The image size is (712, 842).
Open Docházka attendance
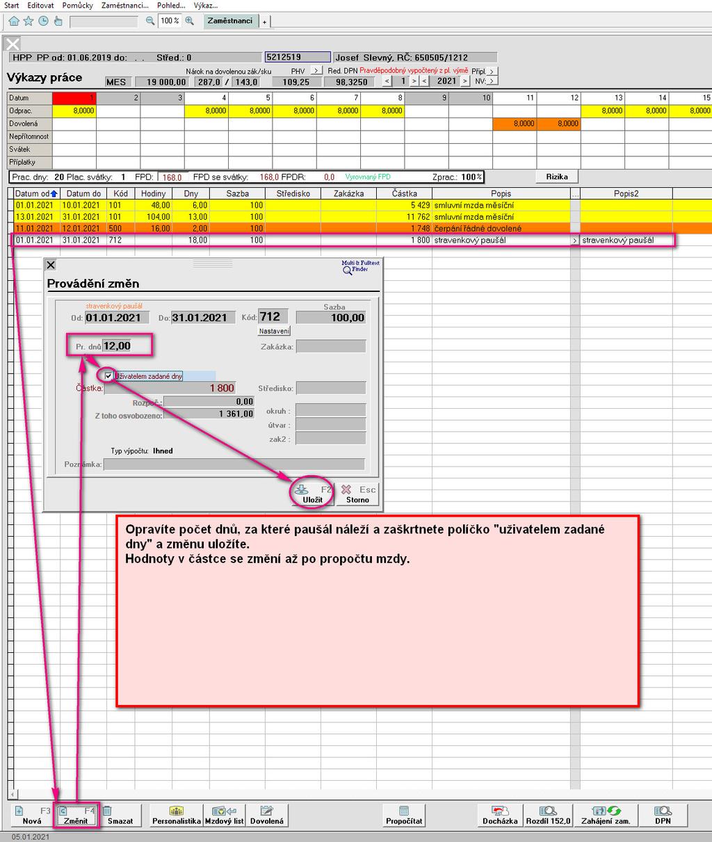[x=500, y=815]
